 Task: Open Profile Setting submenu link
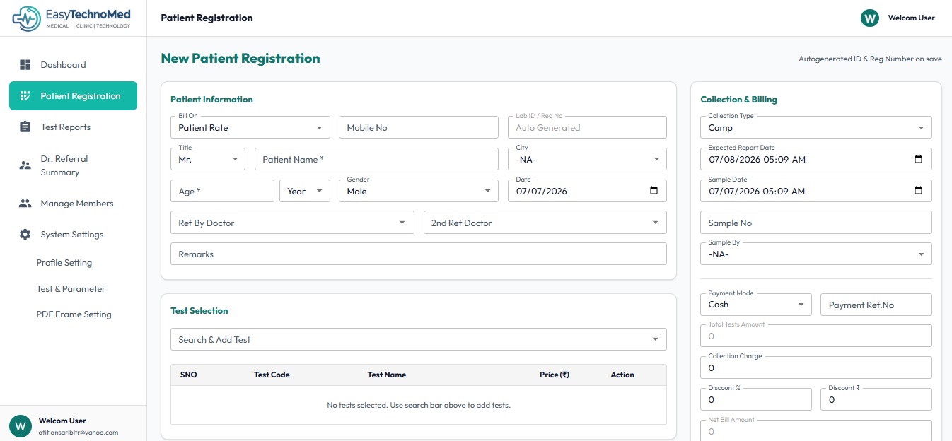(x=64, y=263)
